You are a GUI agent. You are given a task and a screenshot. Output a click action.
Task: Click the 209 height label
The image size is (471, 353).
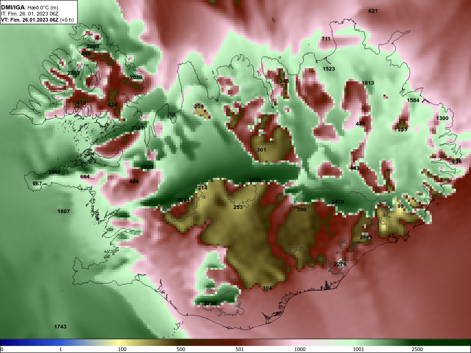[199, 106]
